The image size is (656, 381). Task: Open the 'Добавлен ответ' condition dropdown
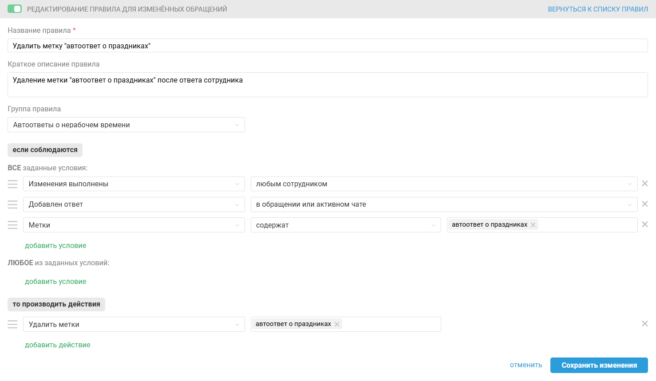(134, 204)
